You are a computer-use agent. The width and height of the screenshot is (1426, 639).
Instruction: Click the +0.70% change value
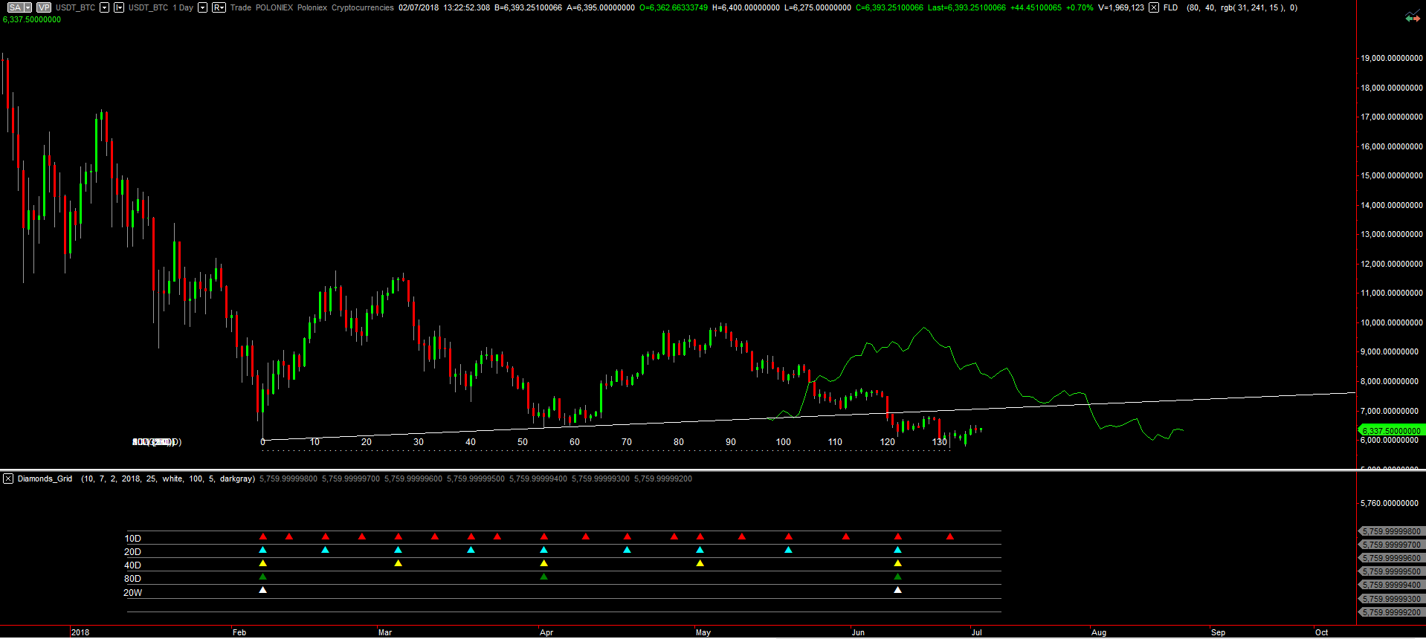click(x=1080, y=7)
